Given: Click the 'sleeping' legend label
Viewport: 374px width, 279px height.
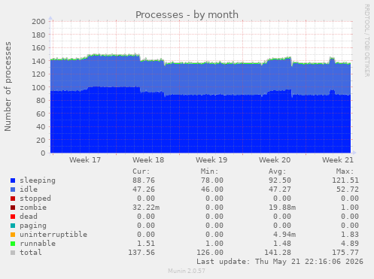Looking at the screenshot, I should (38, 180).
